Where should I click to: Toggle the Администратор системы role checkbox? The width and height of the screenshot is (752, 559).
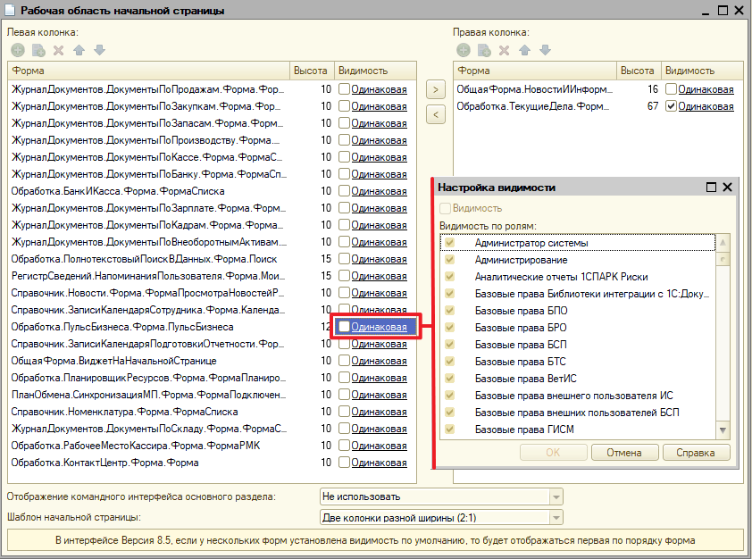[449, 243]
